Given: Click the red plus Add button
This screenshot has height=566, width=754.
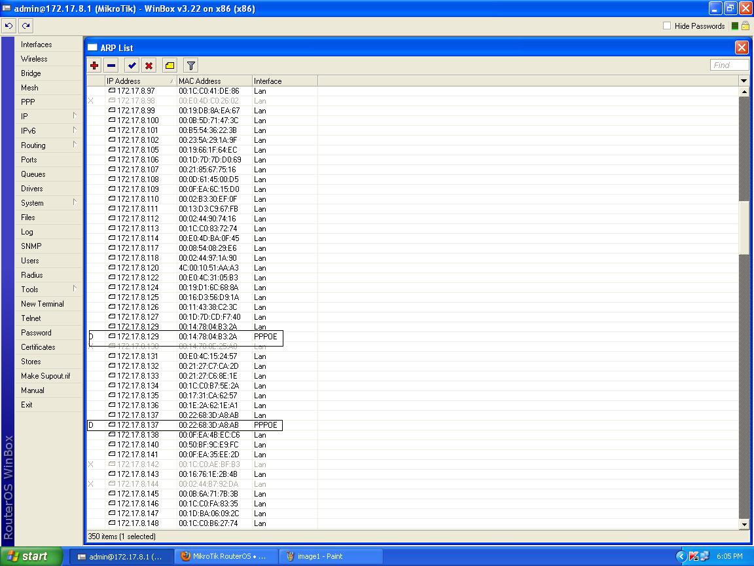Looking at the screenshot, I should coord(94,66).
